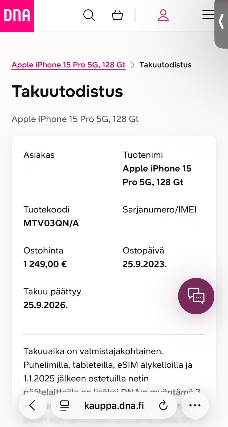Open the chat support bubble
Screen dimensions: 228x427
196,296
